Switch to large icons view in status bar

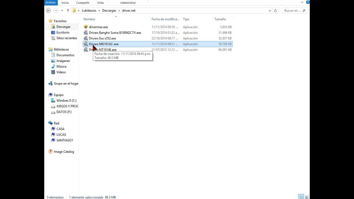pos(307,197)
